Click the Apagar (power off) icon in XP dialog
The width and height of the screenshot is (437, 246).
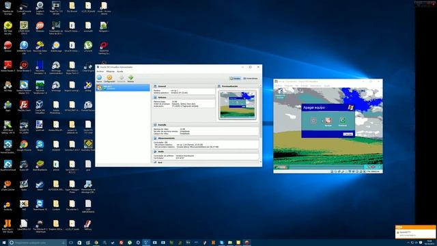(328, 120)
